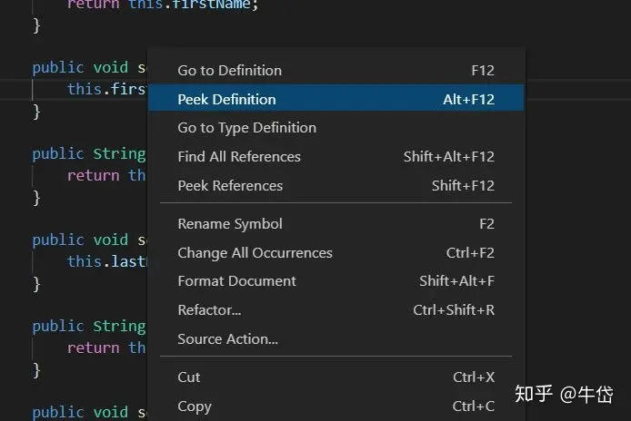
Task: Click Cut in the context menu
Action: point(189,377)
